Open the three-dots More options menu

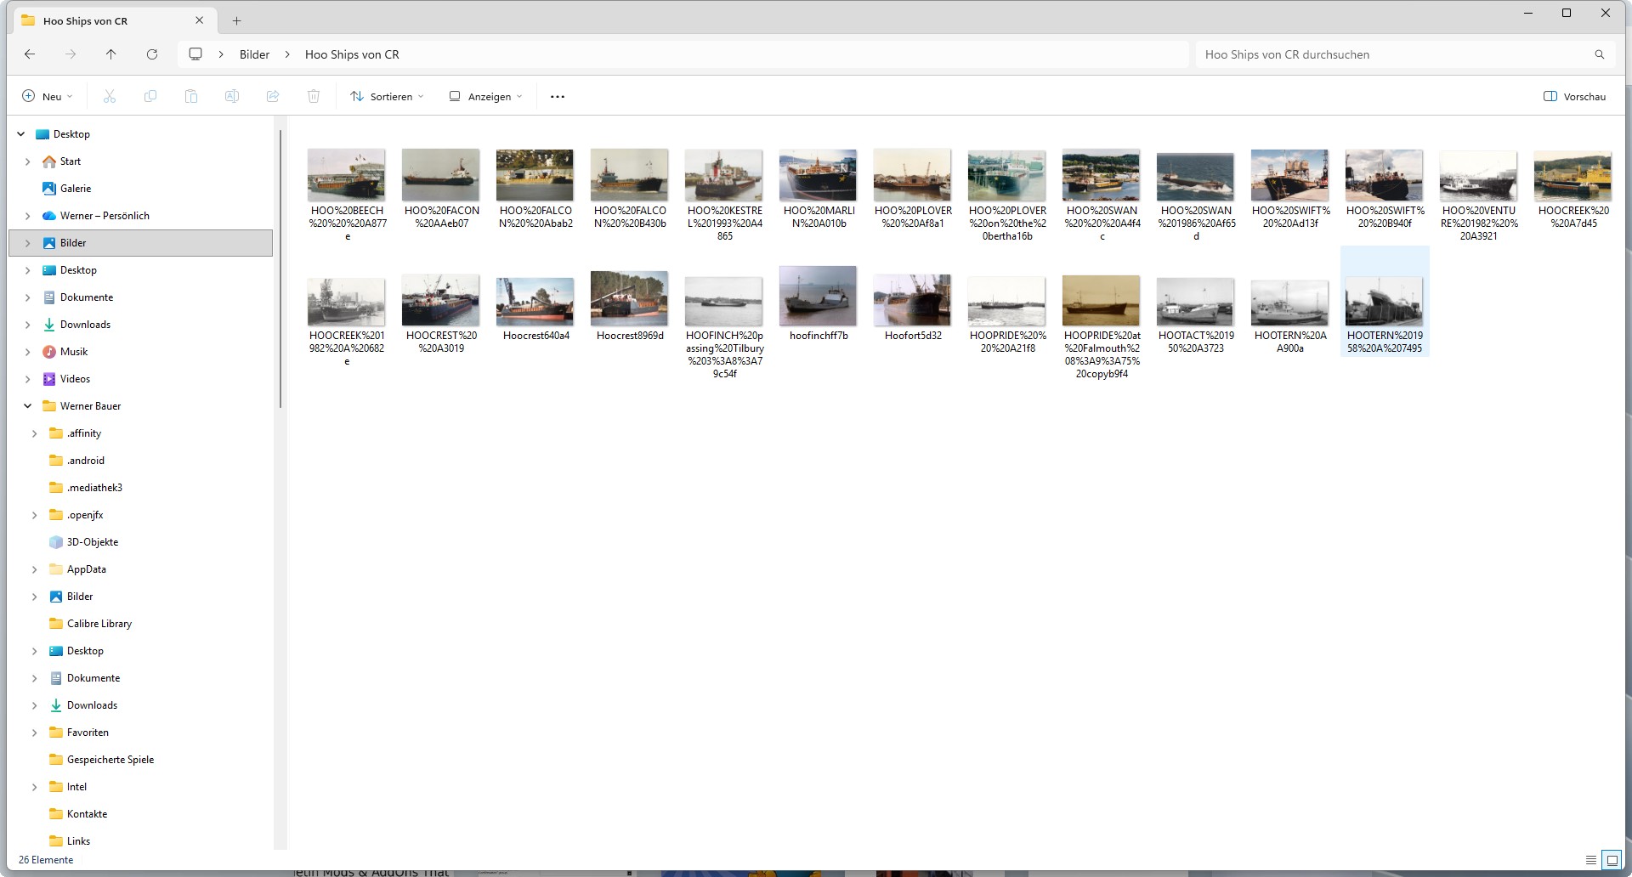[558, 97]
